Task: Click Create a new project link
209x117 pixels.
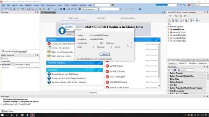Action: click(61, 48)
